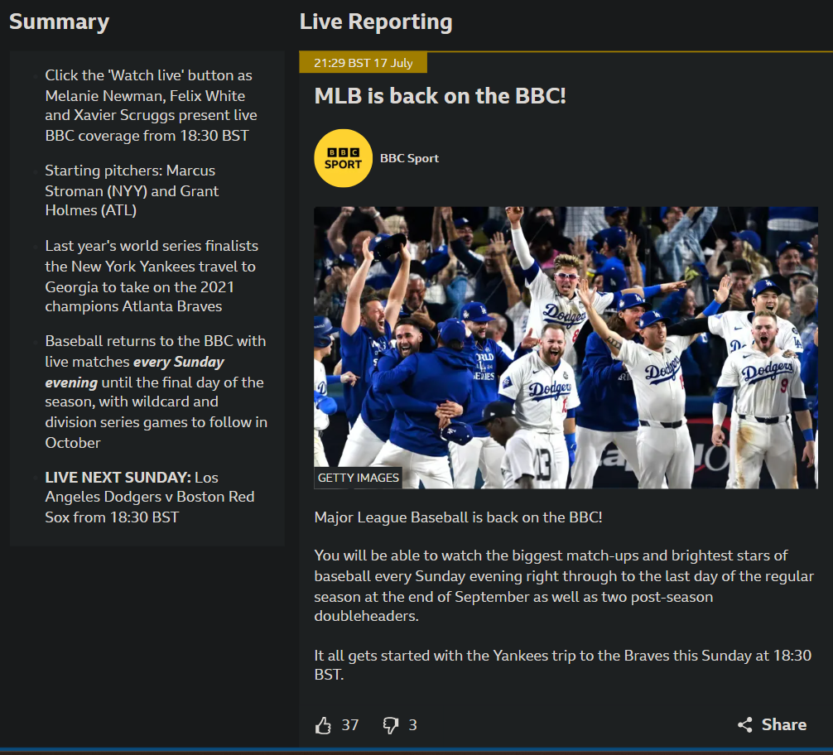833x755 pixels.
Task: Click the GETTY IMAGES credit label
Action: coord(358,478)
